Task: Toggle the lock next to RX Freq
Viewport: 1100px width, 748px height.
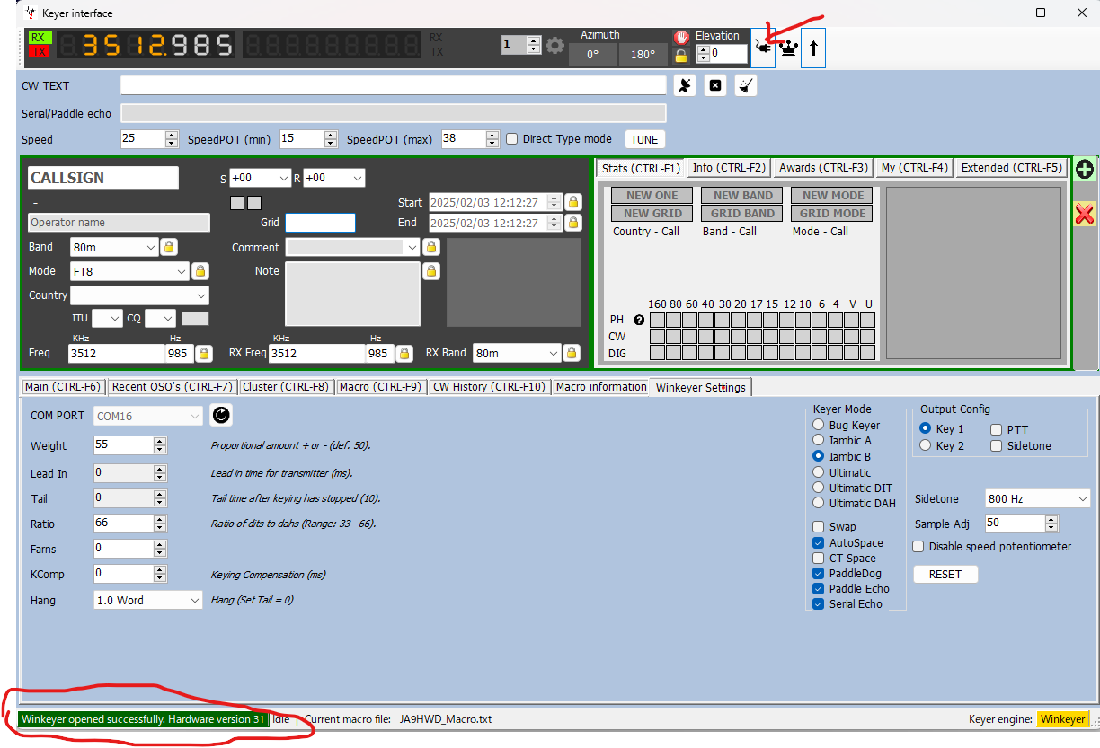Action: coord(404,353)
